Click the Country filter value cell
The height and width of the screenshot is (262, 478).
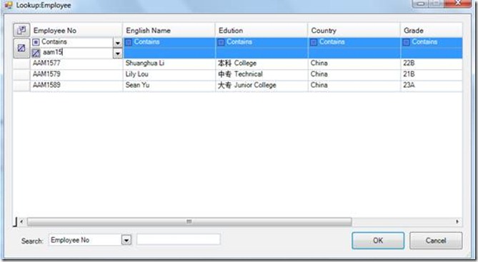[354, 53]
